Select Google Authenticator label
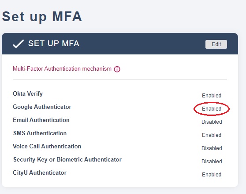The width and height of the screenshot is (246, 194). [42, 107]
